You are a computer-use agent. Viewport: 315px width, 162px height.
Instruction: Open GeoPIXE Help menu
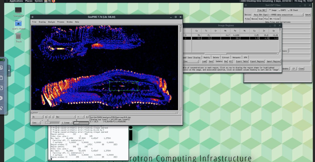coord(77,22)
